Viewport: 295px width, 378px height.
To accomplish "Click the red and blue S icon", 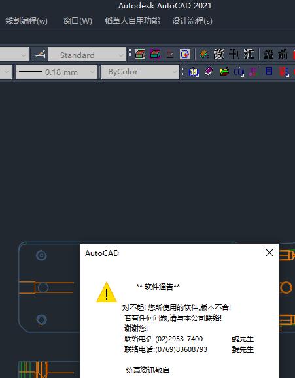I will tap(284, 72).
